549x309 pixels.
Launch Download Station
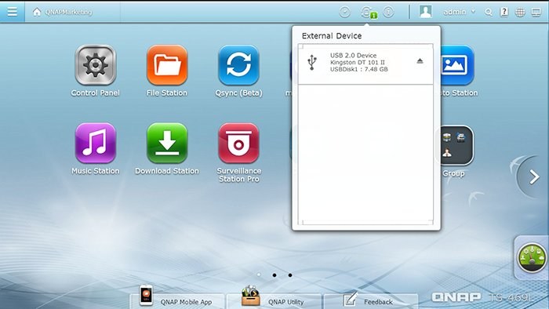point(167,143)
